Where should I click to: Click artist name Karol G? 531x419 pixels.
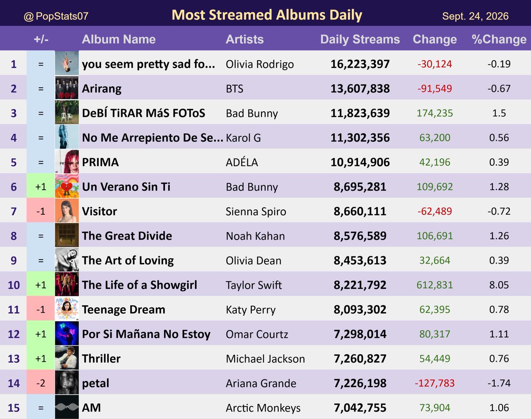243,138
